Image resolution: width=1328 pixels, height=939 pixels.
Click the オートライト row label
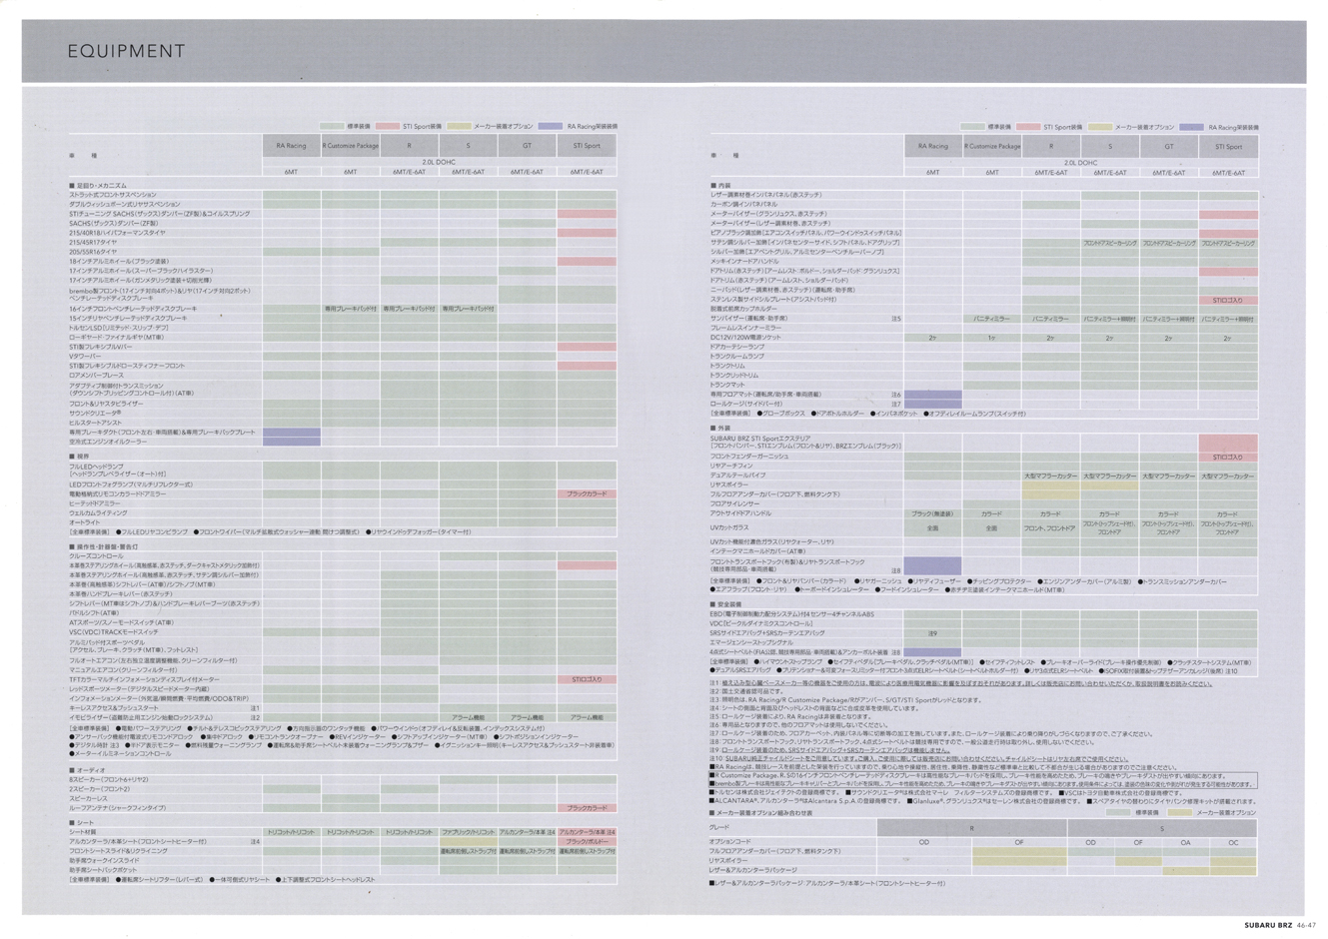pyautogui.click(x=85, y=522)
